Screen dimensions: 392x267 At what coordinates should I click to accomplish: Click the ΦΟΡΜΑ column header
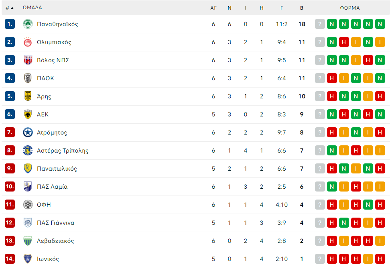tap(350, 8)
